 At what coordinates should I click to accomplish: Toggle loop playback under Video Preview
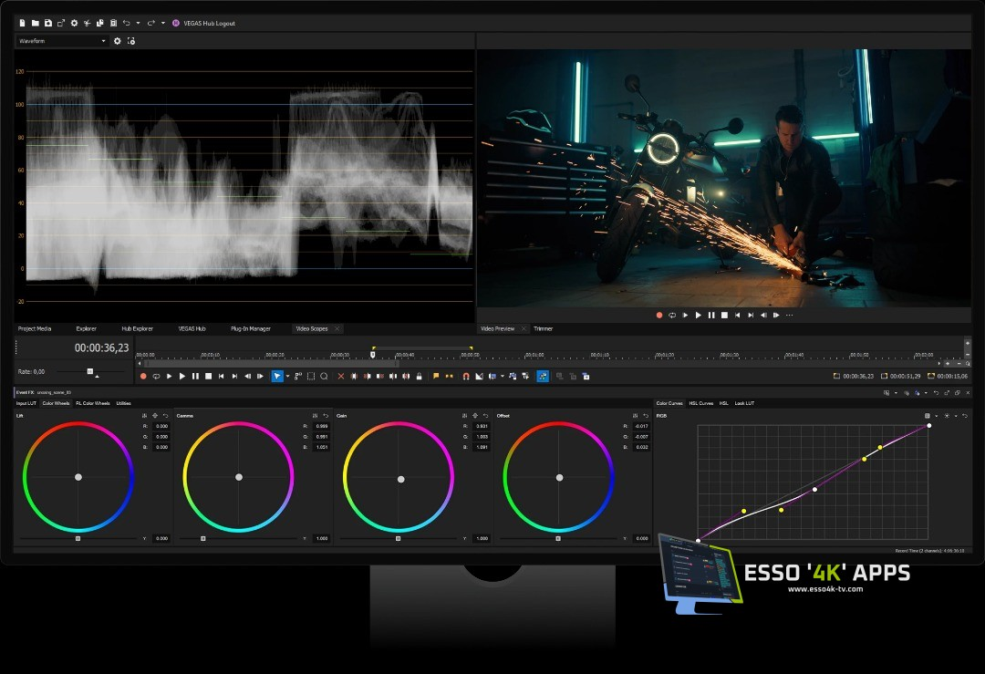pyautogui.click(x=672, y=315)
